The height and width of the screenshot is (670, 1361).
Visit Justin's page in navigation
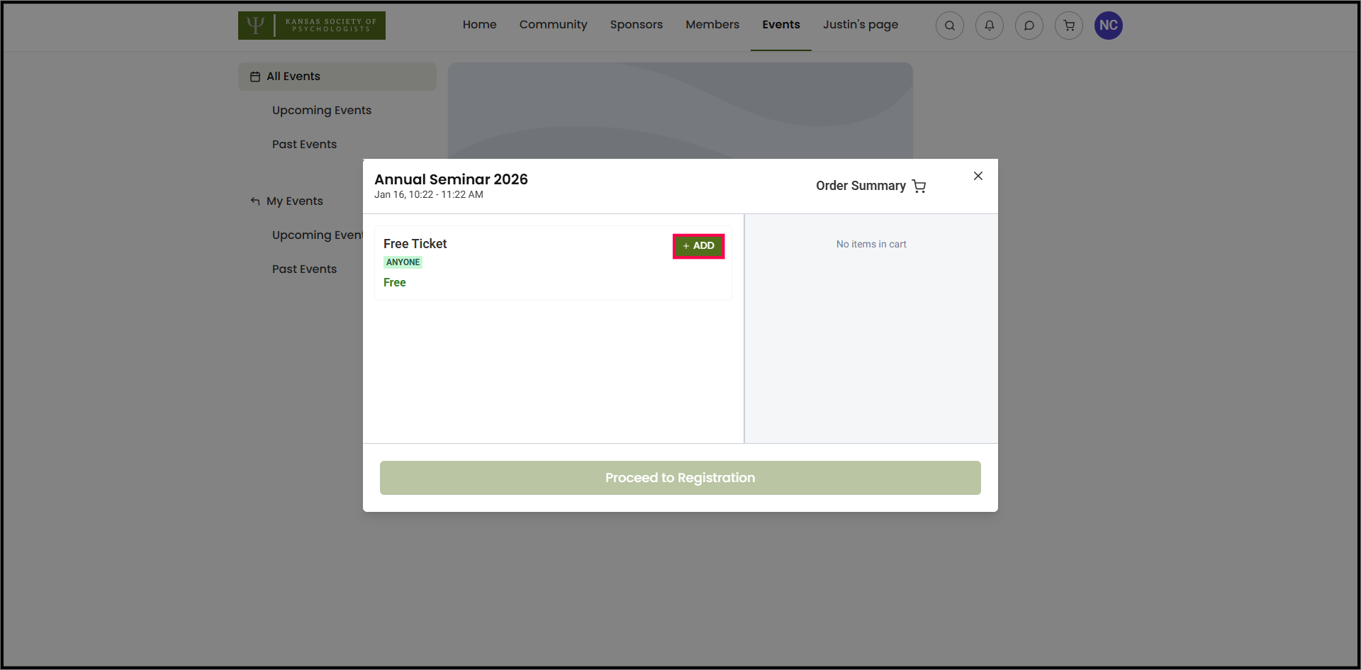860,25
